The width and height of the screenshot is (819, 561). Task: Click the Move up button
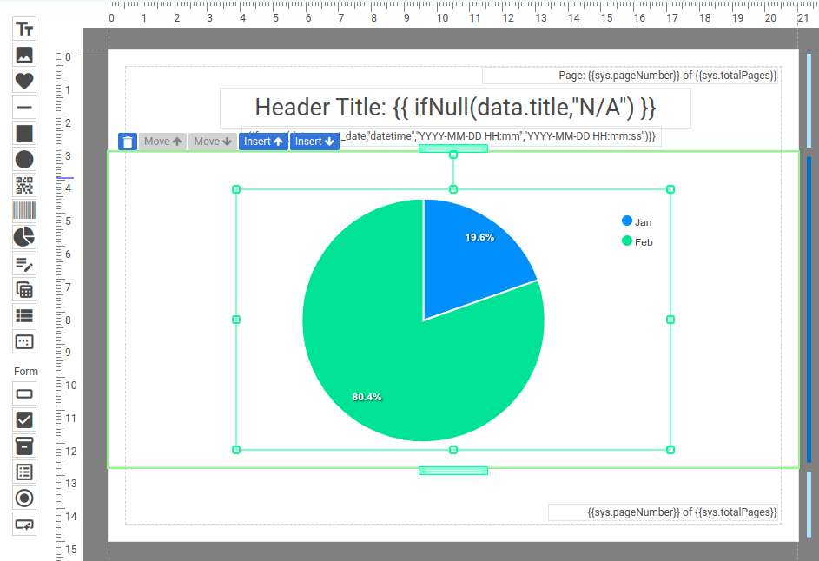[x=162, y=142]
